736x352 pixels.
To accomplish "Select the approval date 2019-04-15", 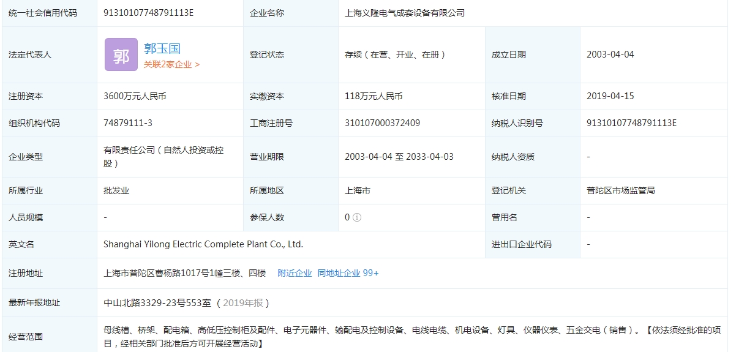I will (x=610, y=96).
